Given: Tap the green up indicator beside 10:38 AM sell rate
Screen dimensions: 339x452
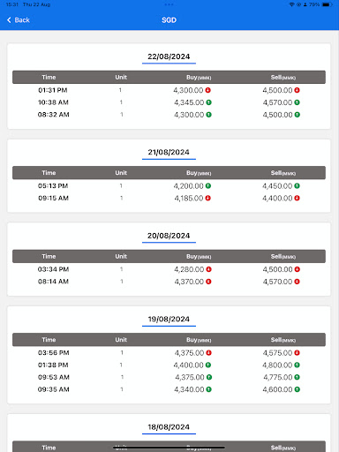Looking at the screenshot, I should tap(297, 102).
